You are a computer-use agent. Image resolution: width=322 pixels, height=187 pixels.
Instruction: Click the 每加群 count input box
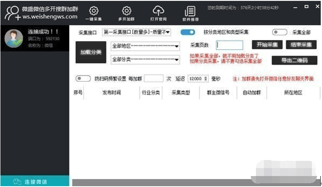pos(154,78)
